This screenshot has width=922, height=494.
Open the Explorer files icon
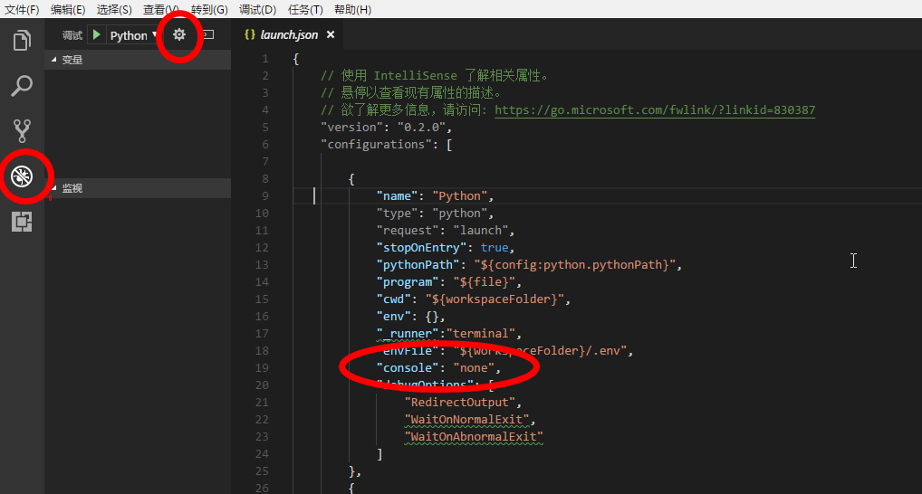click(x=22, y=40)
